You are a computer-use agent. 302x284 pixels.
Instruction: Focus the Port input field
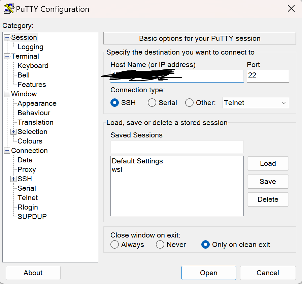click(268, 76)
